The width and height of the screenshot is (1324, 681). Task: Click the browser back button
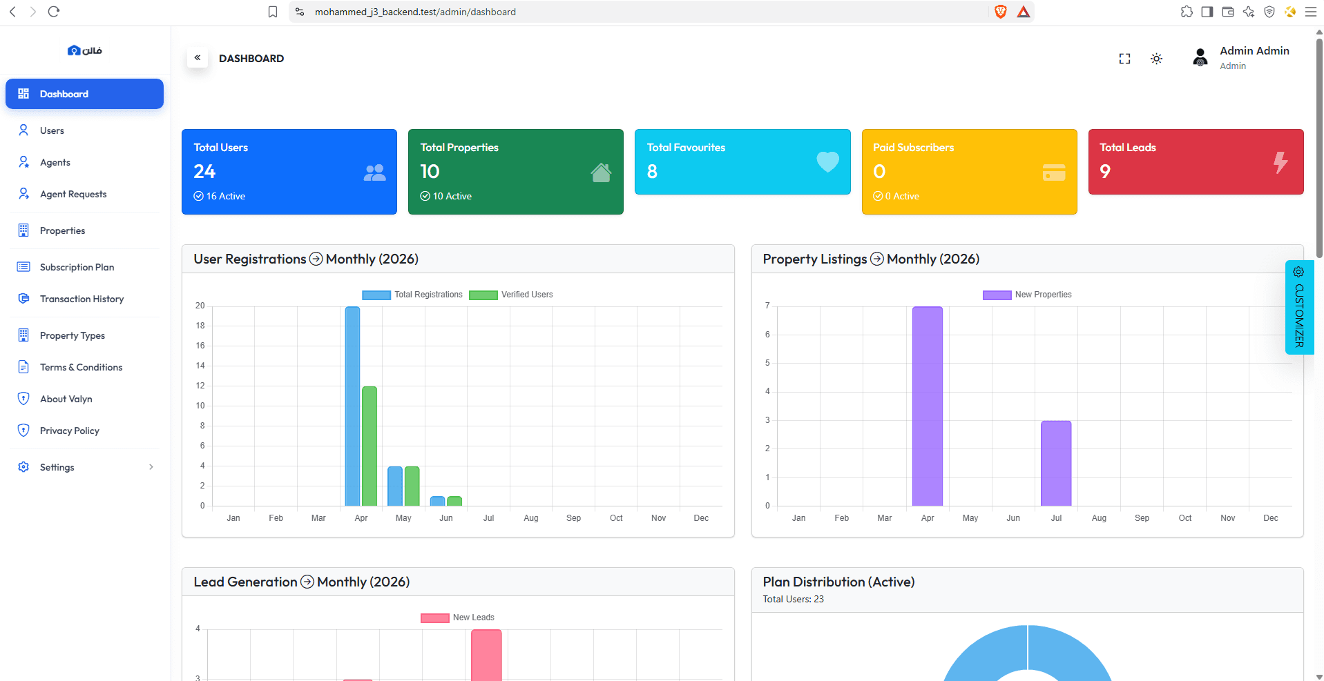[x=12, y=12]
